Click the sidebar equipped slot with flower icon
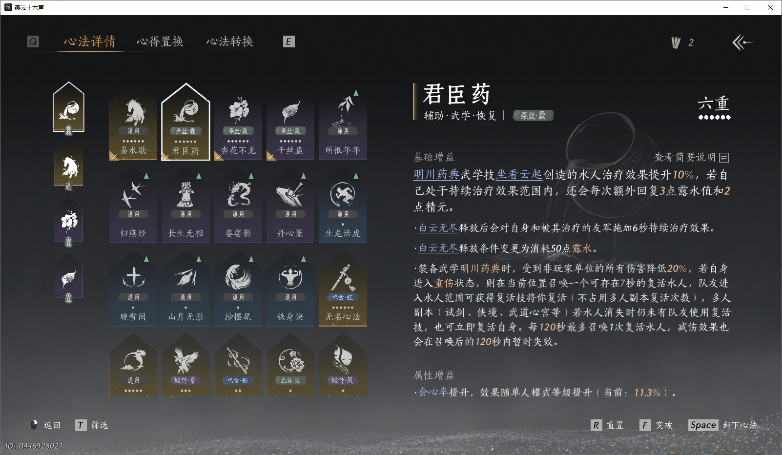The height and width of the screenshot is (455, 782). (69, 223)
